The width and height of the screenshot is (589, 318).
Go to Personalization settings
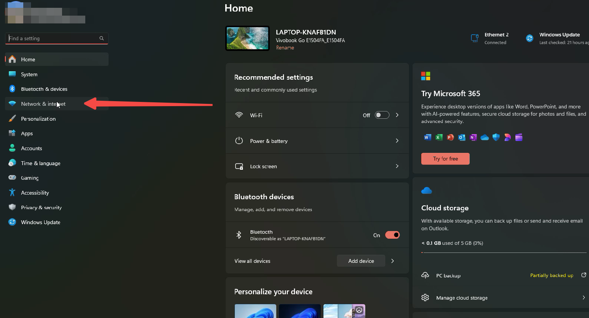(x=38, y=119)
